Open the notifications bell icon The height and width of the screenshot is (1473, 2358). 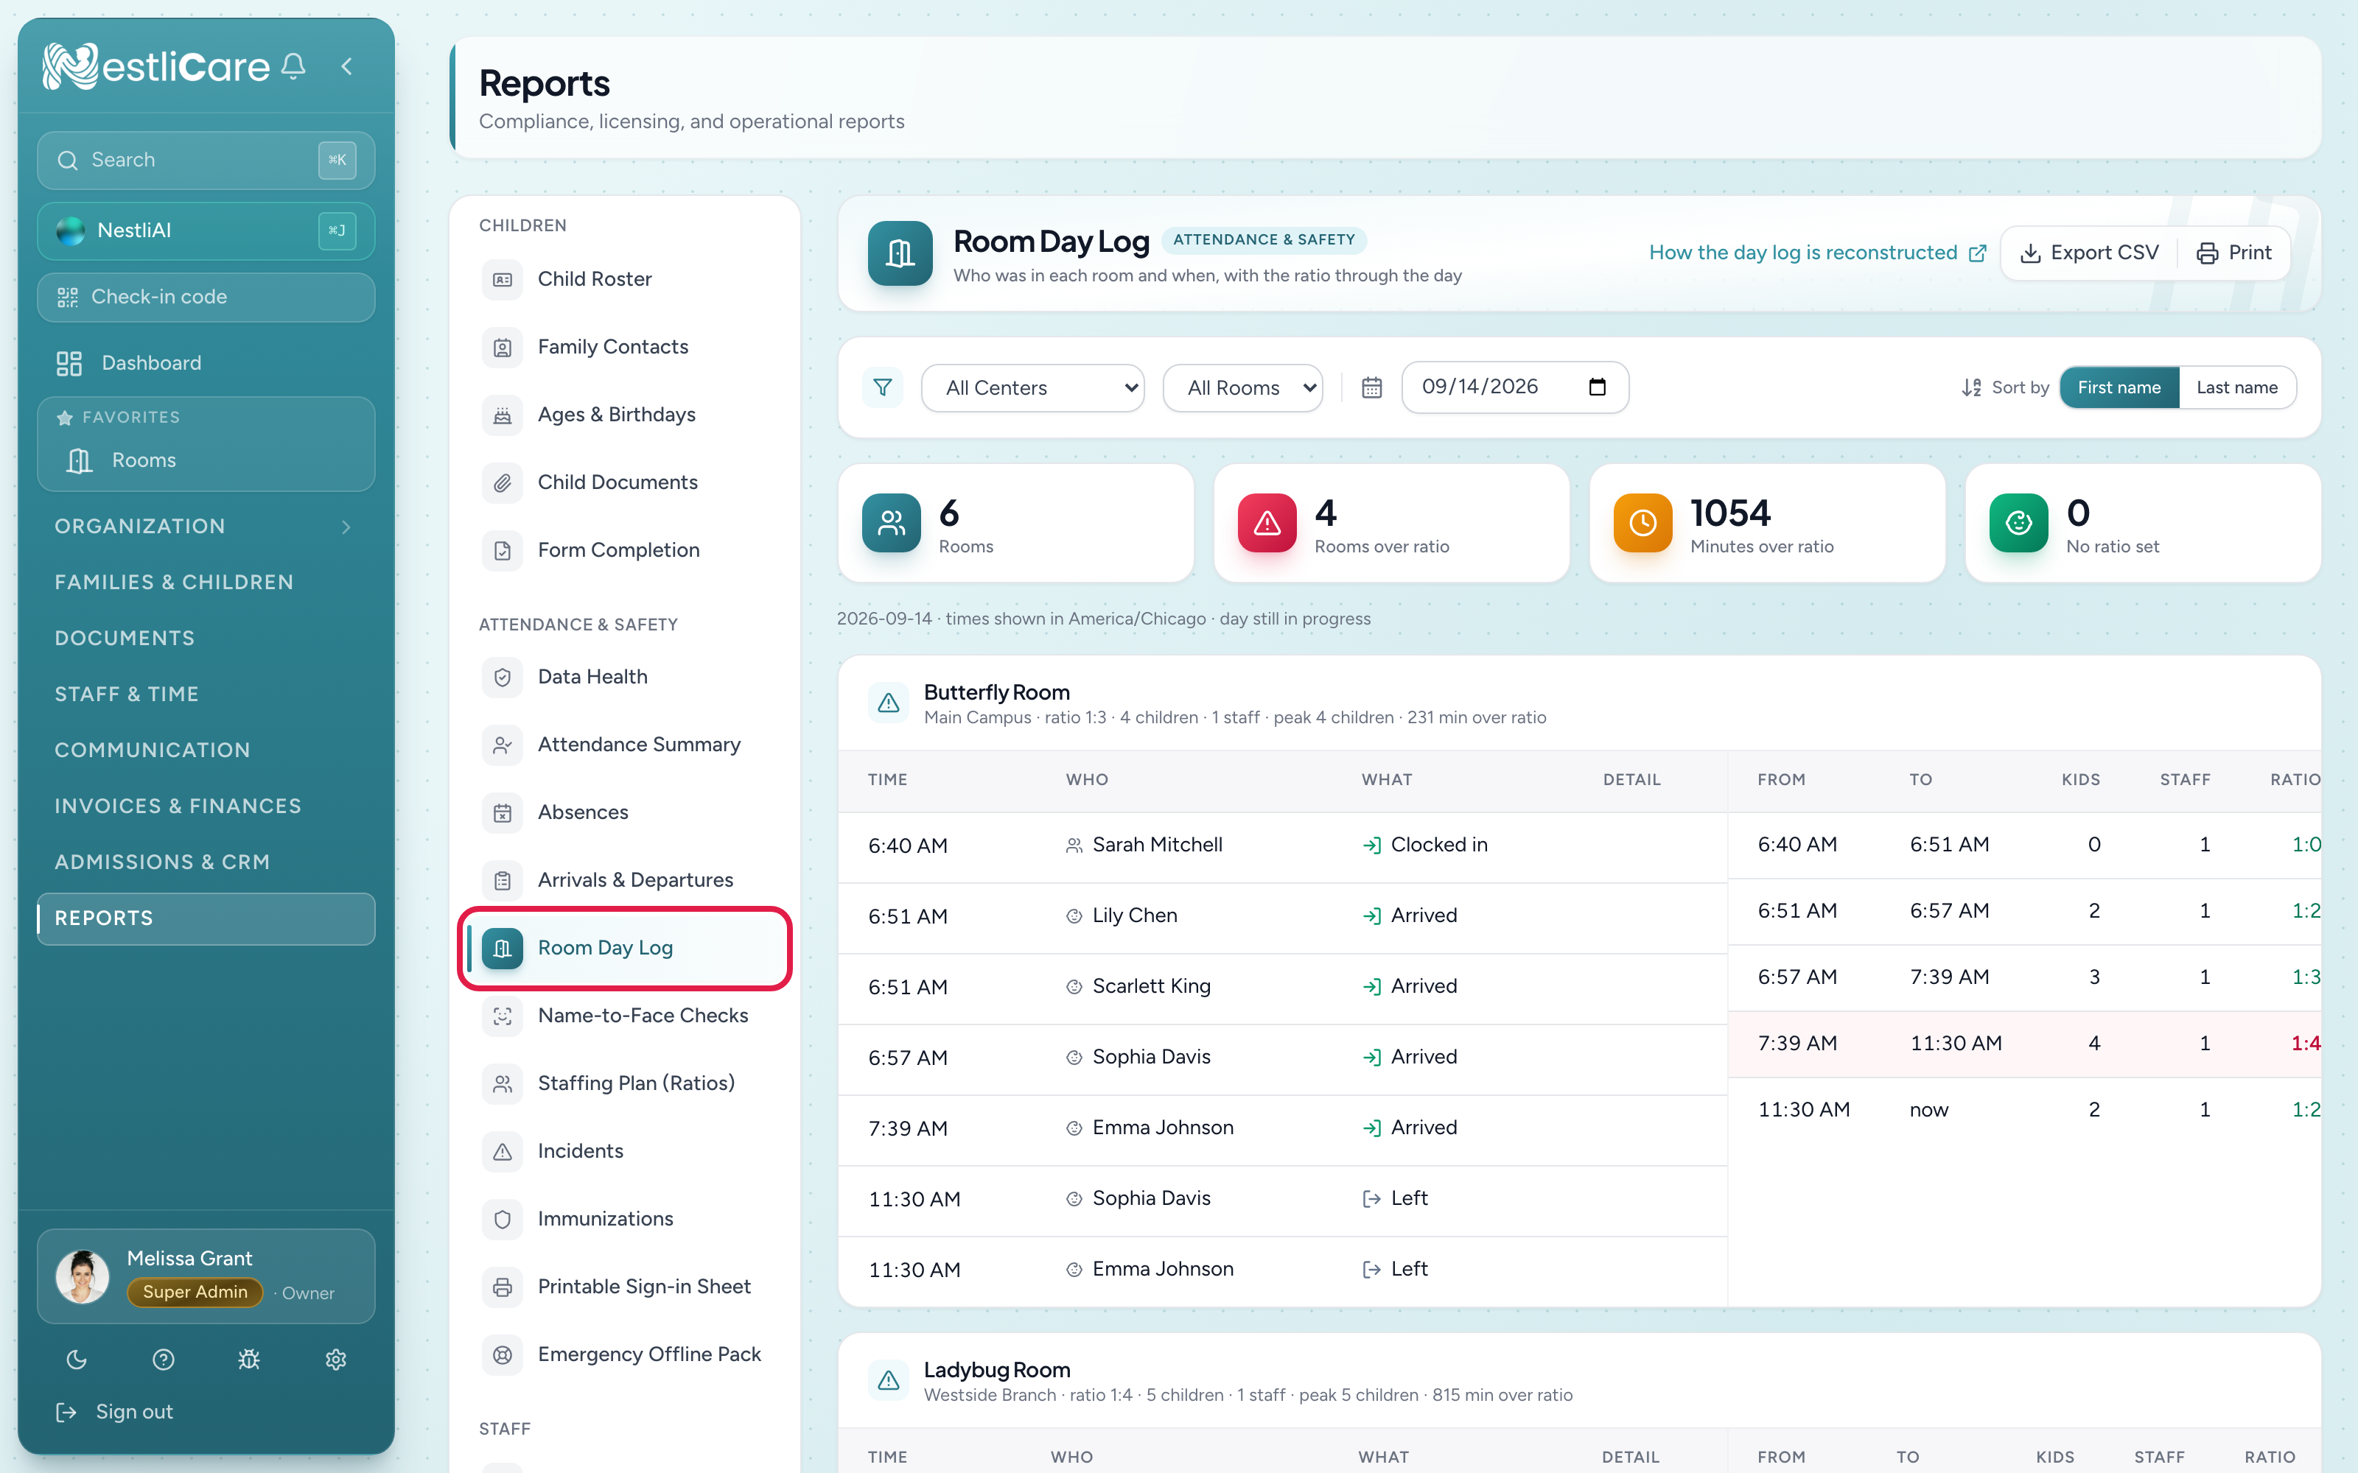[x=293, y=66]
